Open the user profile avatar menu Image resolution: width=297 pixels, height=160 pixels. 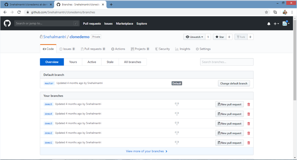tap(285, 24)
